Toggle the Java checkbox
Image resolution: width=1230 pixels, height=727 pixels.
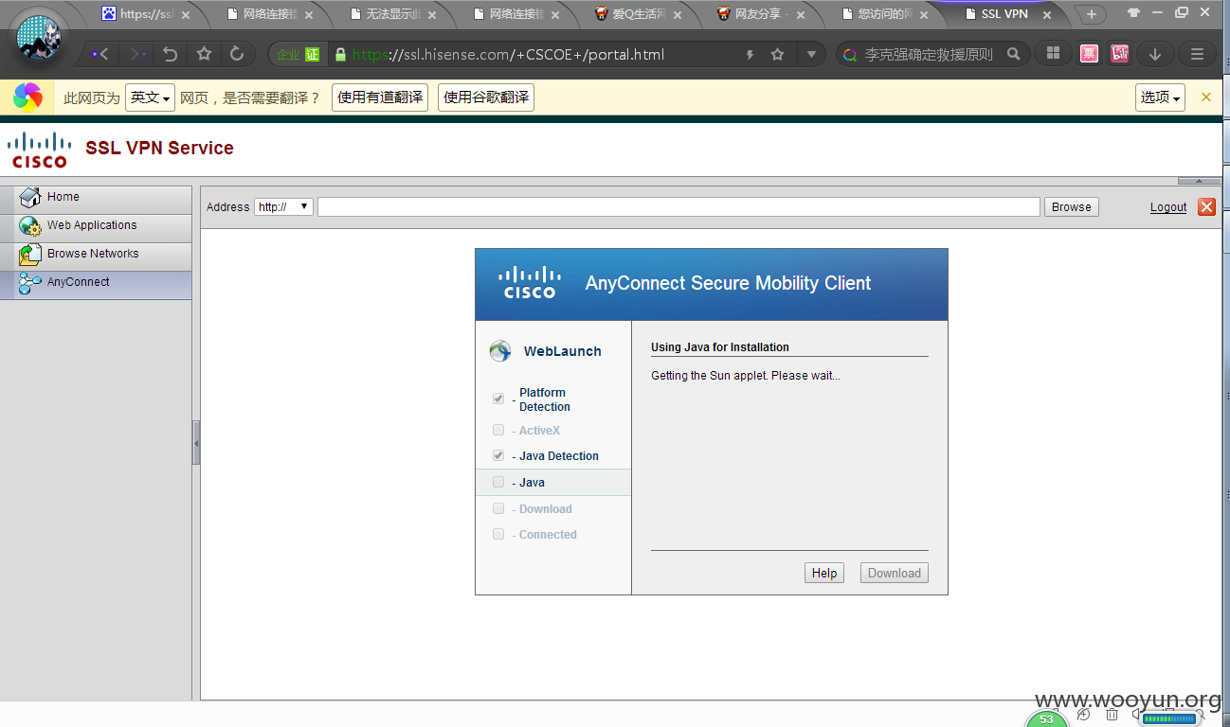coord(498,482)
